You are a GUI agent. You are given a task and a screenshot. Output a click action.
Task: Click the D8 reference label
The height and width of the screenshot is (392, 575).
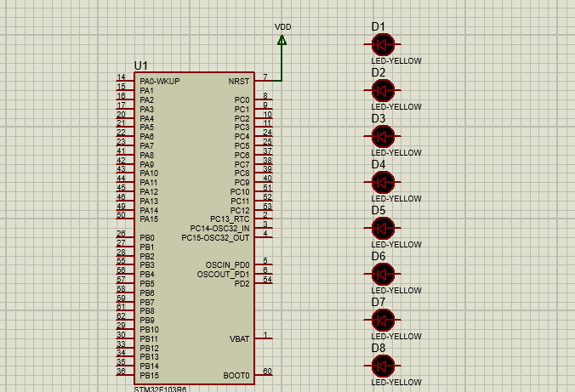coord(378,348)
